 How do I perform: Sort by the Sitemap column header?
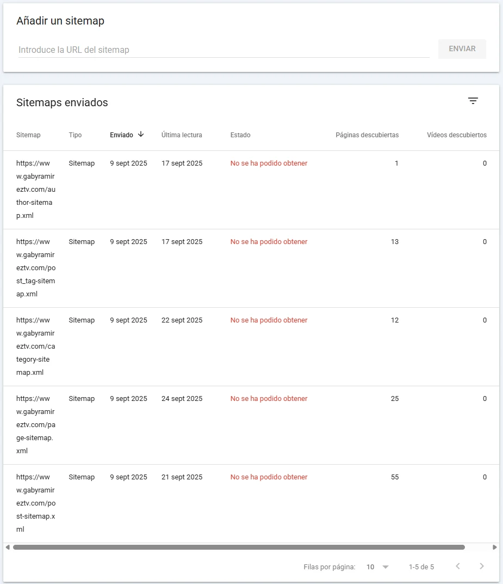point(28,135)
